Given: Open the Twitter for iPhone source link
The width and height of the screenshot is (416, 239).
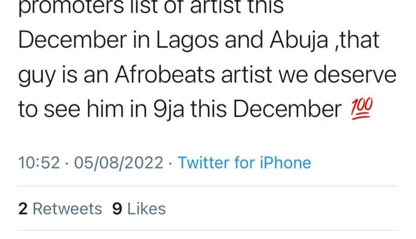Looking at the screenshot, I should [x=244, y=163].
